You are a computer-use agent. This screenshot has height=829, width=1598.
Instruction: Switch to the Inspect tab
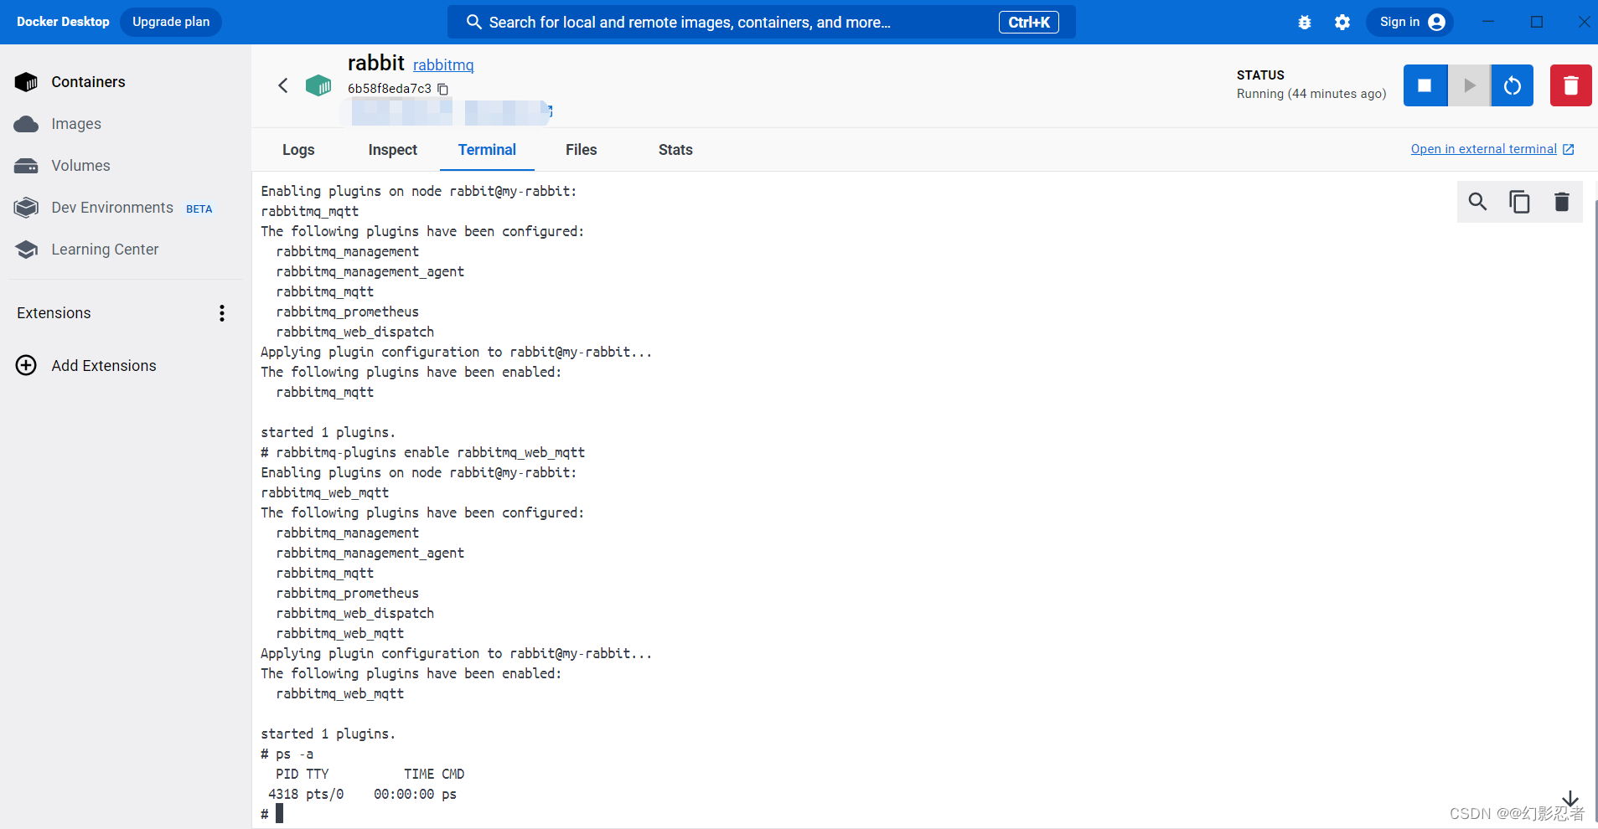click(x=392, y=150)
